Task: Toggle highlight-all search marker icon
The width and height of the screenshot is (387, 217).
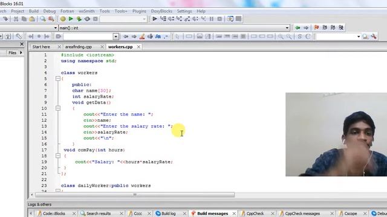Action: (142, 37)
